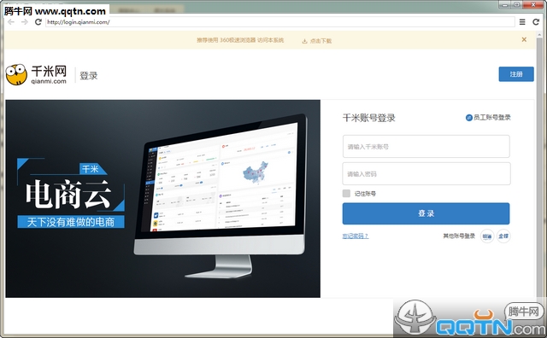Click the large blue 登录 login button
The image size is (547, 338).
click(x=426, y=213)
